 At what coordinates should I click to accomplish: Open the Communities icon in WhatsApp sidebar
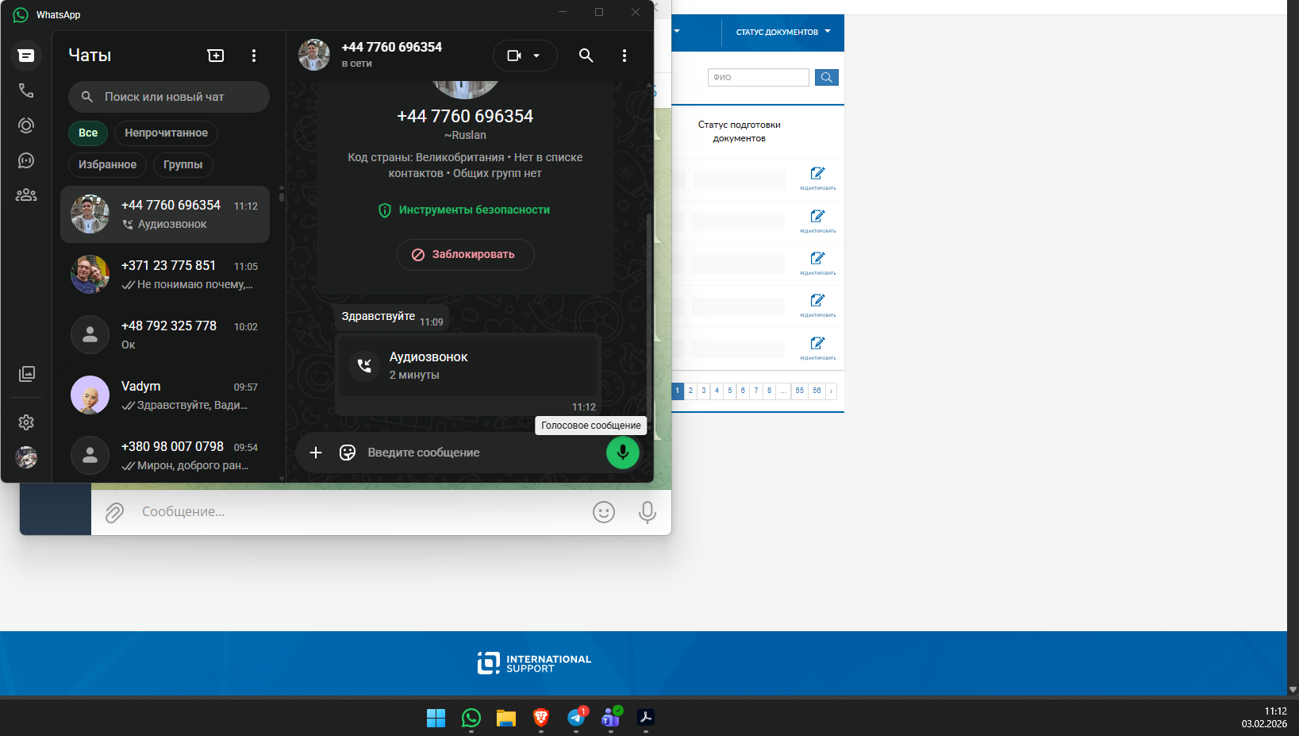coord(26,195)
